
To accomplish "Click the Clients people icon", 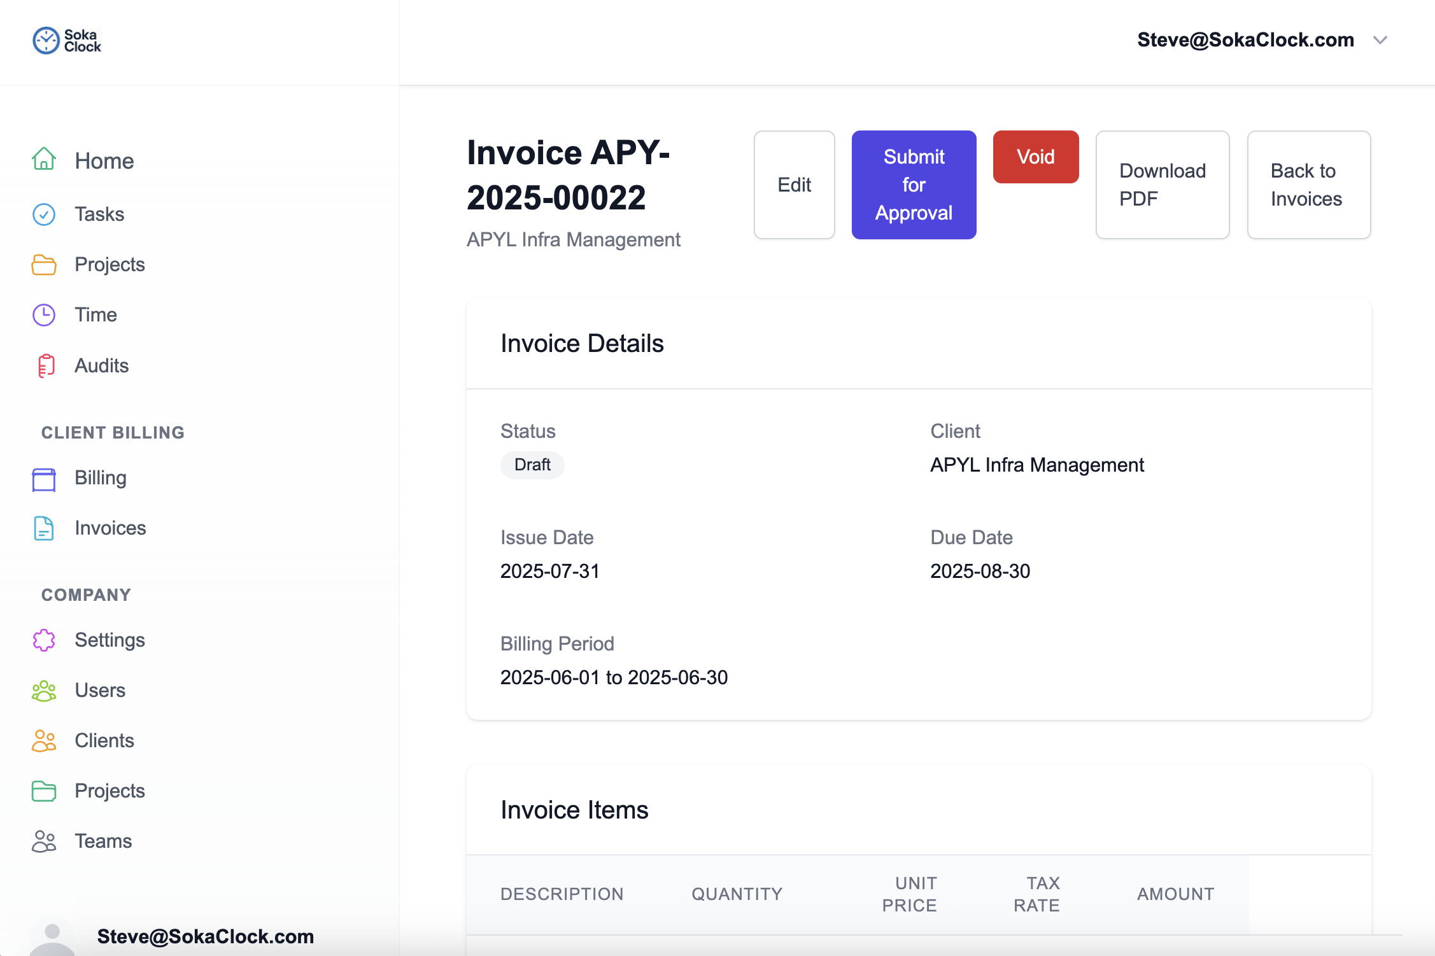I will [x=43, y=740].
